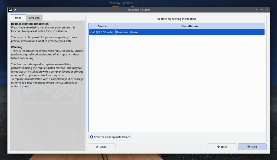Click the 'Replace an existing installation' page title
Viewport: 277px width, 160px height.
click(176, 19)
